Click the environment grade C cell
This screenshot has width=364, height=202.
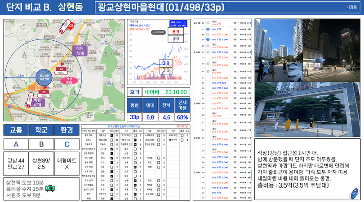[67, 144]
